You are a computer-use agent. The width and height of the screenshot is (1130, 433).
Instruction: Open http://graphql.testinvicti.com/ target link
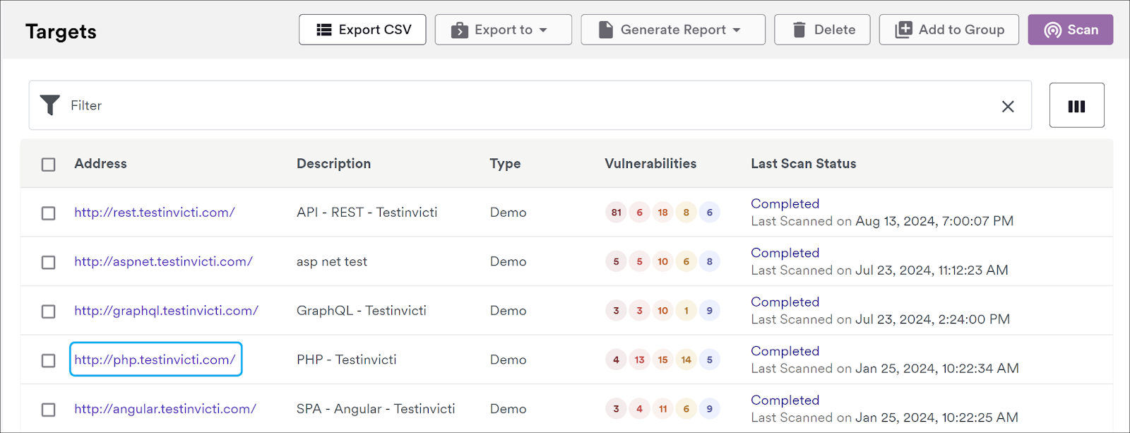[166, 311]
